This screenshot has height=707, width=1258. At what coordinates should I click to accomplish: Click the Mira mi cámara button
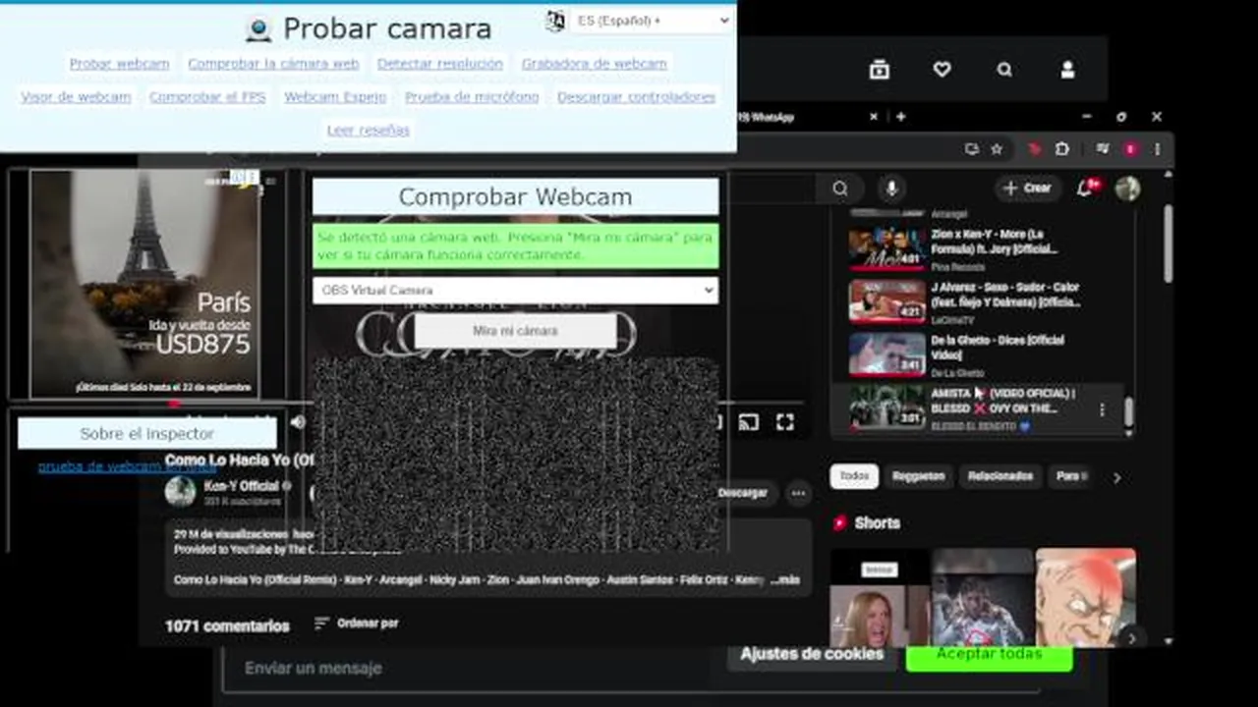point(515,331)
